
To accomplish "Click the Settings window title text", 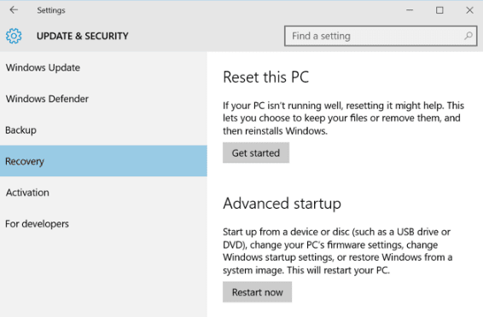I will coord(51,10).
